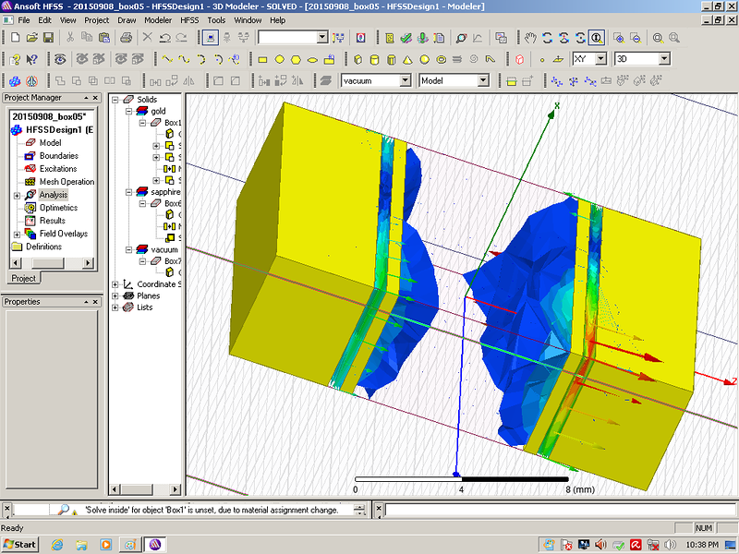Select Boundaries in Project Manager
739x554 pixels.
point(57,156)
